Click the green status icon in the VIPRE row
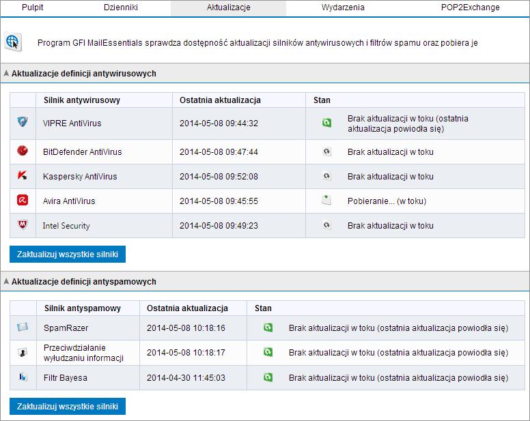Screen dimensions: 530x421 326,123
